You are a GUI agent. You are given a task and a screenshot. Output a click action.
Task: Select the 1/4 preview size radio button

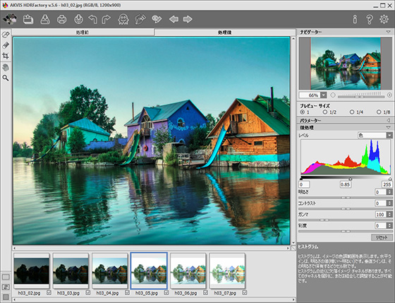pyautogui.click(x=352, y=112)
